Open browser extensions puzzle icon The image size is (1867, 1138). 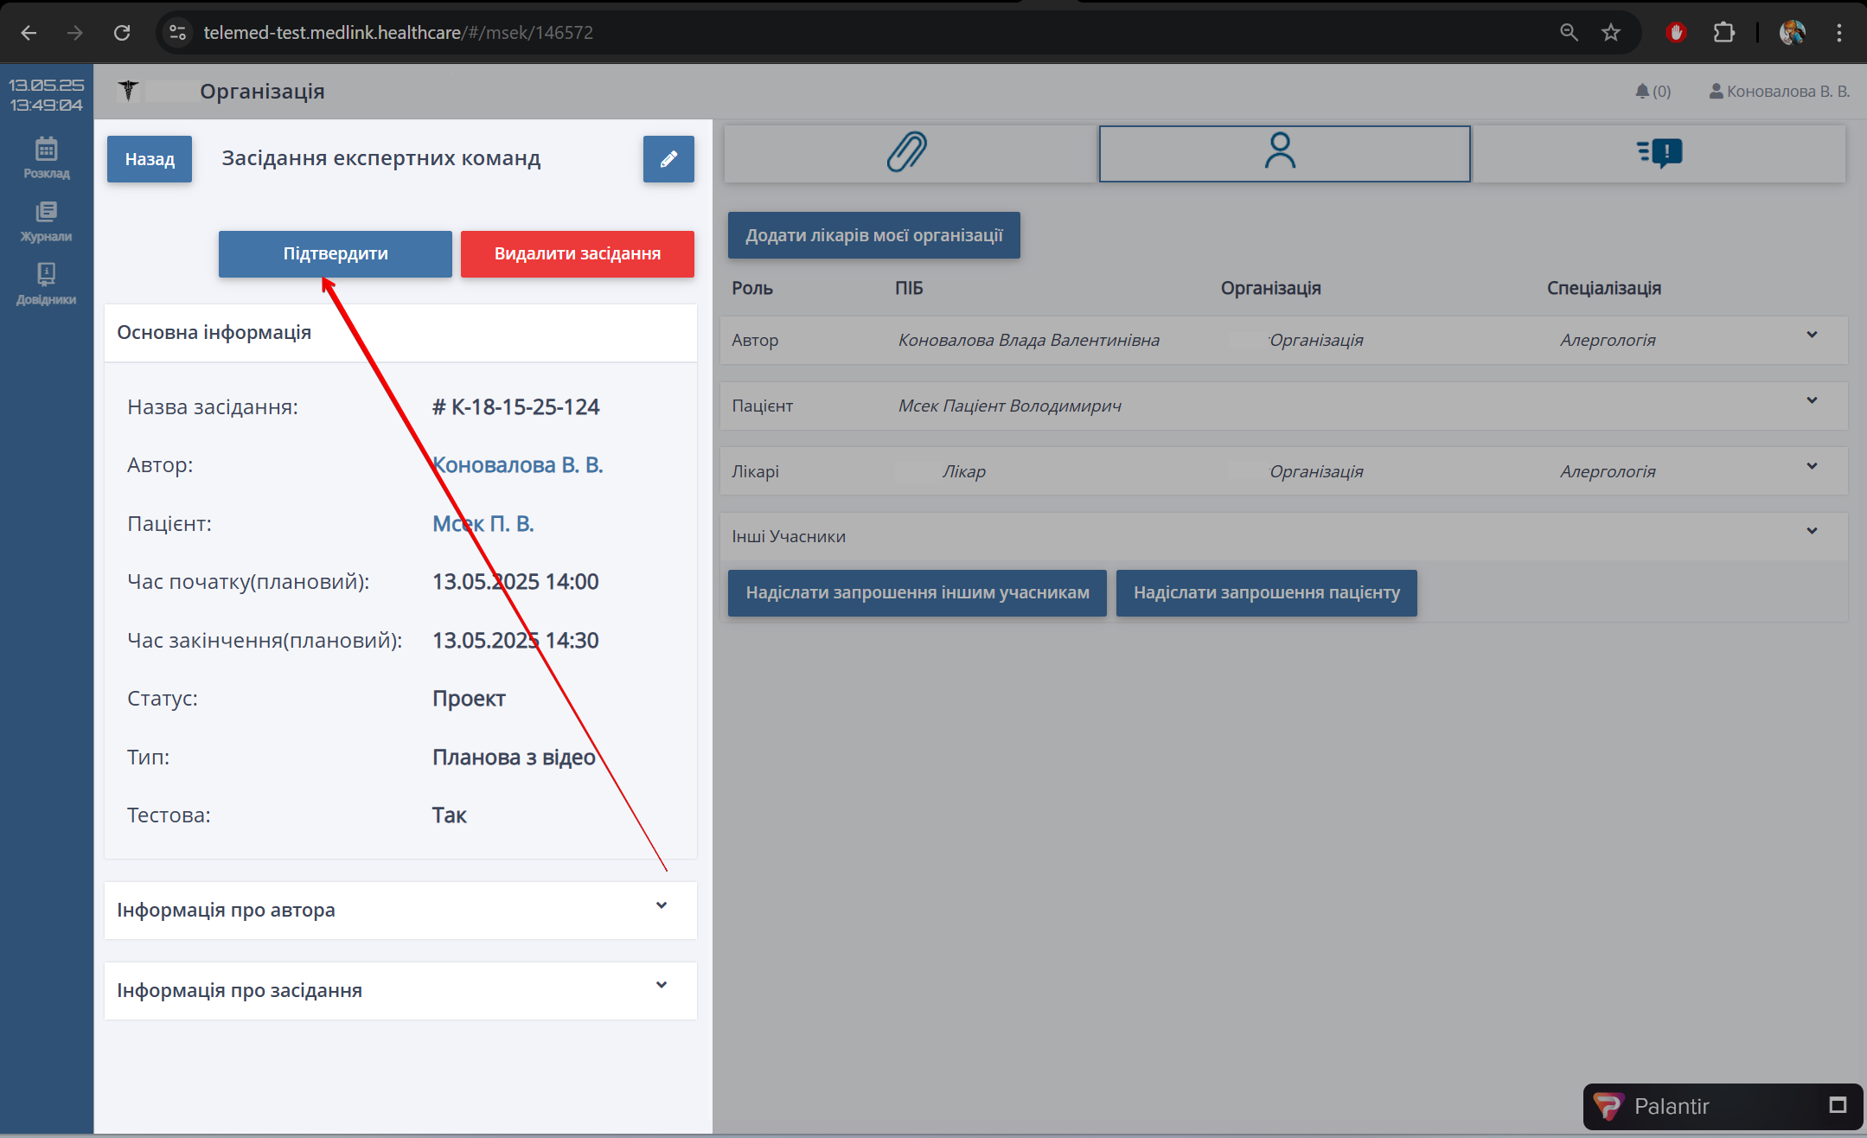coord(1723,33)
